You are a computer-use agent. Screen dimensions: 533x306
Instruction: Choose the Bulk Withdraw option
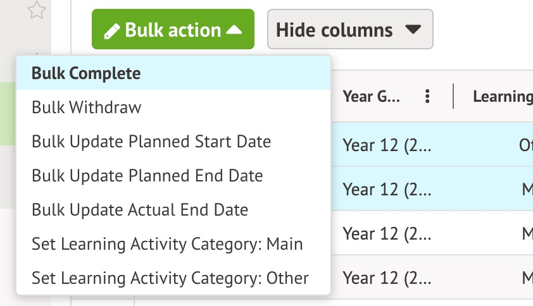tap(87, 107)
